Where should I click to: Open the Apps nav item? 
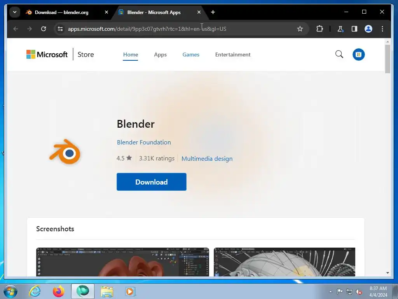(160, 55)
